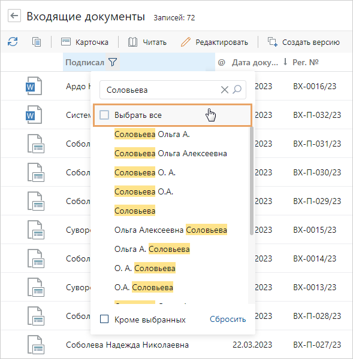Click the Сбросить link
The width and height of the screenshot is (353, 359).
pos(228,319)
